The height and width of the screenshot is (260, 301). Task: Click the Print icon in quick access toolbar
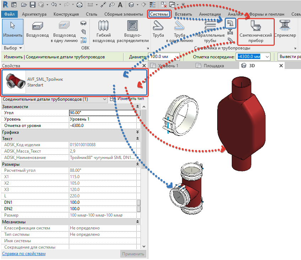(80, 5)
